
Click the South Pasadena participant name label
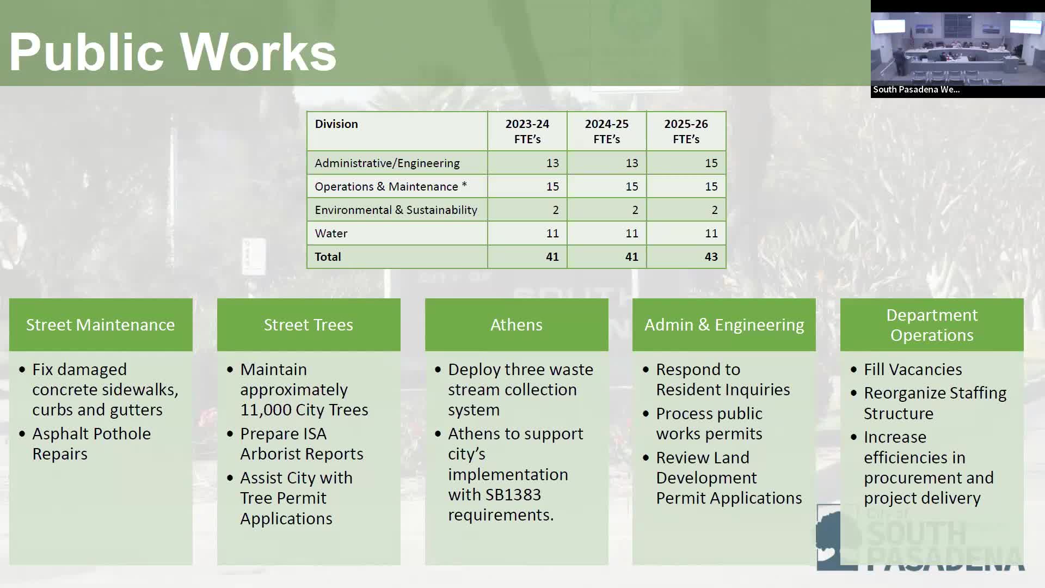point(916,90)
